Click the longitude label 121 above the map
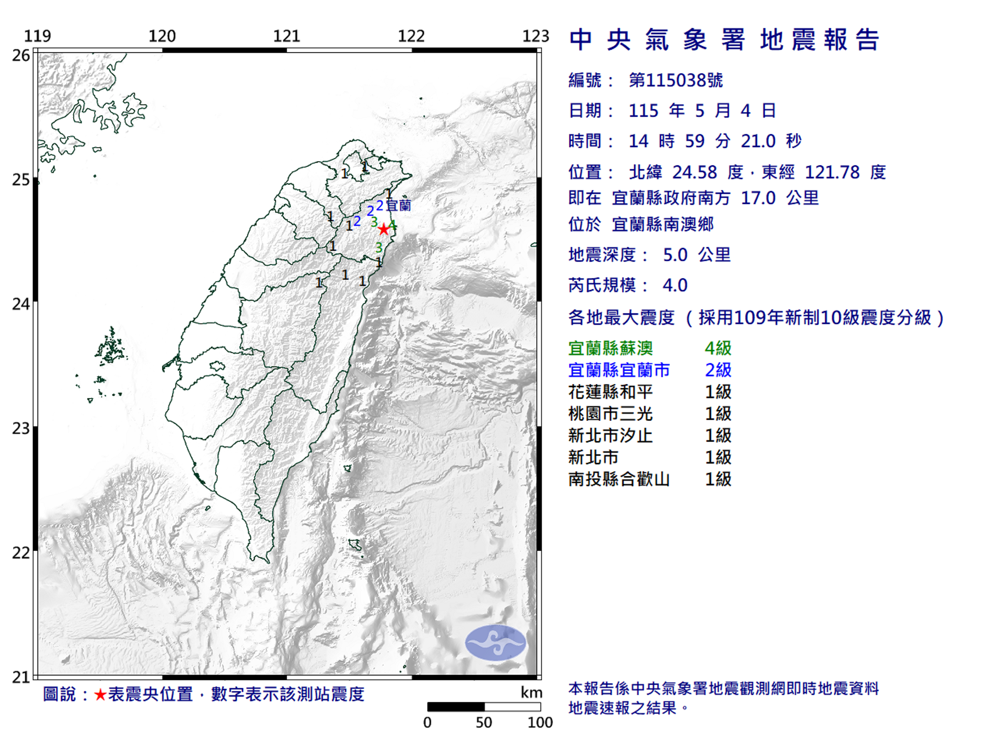The image size is (998, 748). click(x=287, y=36)
